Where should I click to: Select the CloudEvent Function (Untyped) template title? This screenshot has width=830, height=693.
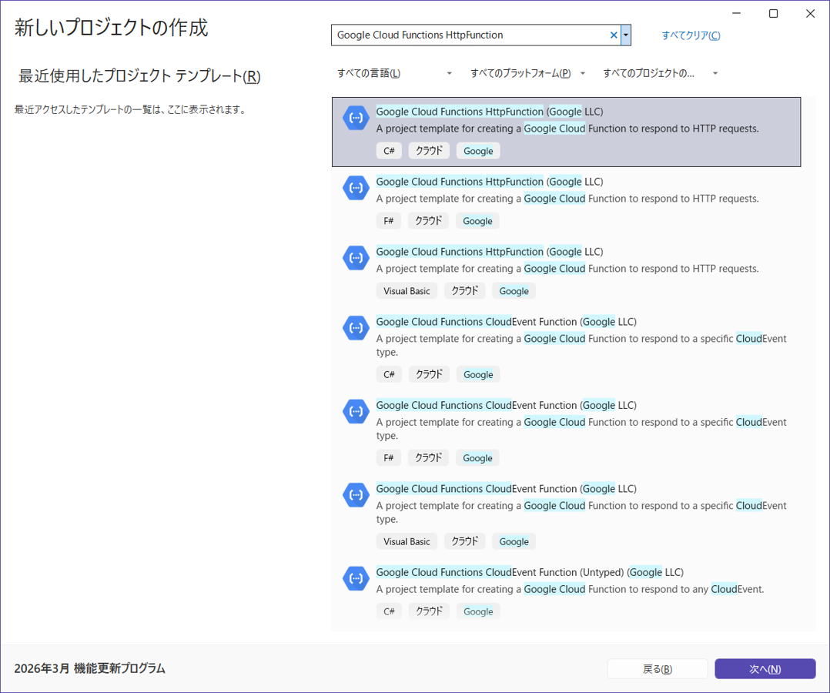click(x=530, y=572)
